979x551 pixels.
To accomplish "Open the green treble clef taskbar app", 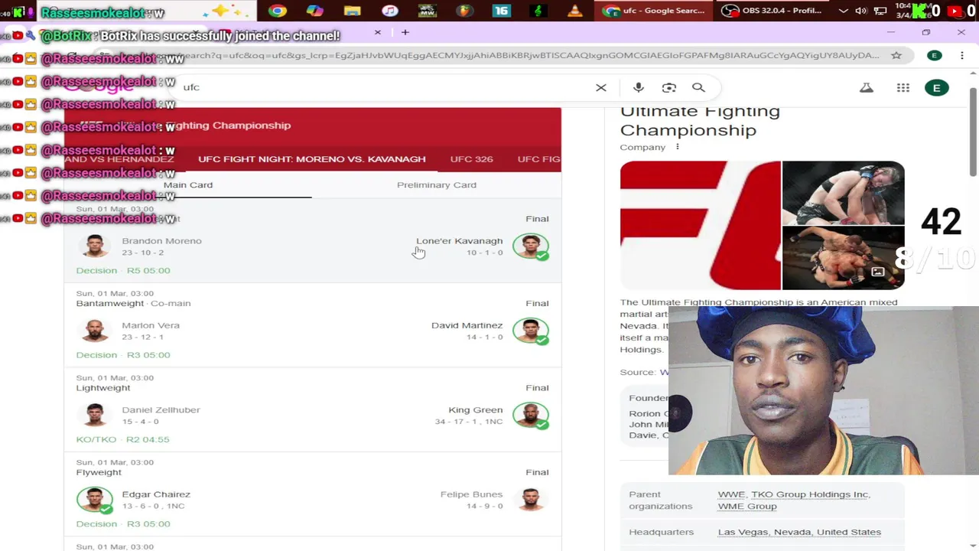I will tap(538, 11).
